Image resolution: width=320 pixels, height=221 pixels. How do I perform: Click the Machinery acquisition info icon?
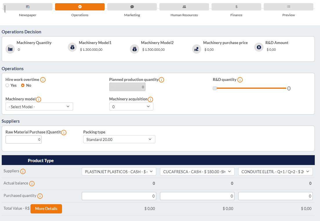150,99
